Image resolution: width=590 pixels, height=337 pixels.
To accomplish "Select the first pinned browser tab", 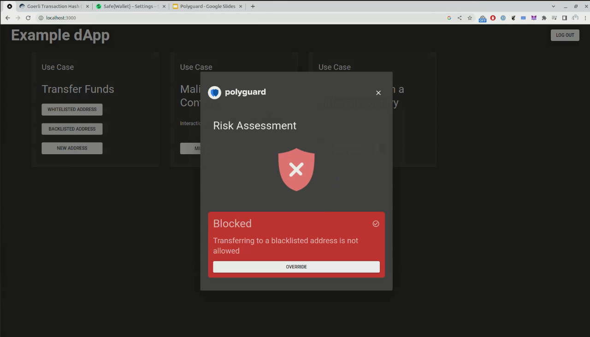I will (9, 6).
